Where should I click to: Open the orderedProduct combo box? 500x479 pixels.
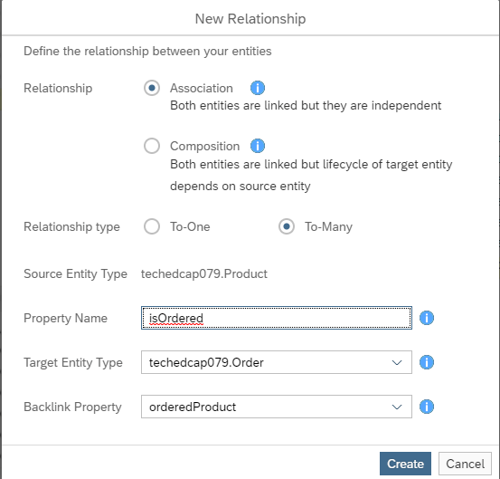tap(277, 407)
